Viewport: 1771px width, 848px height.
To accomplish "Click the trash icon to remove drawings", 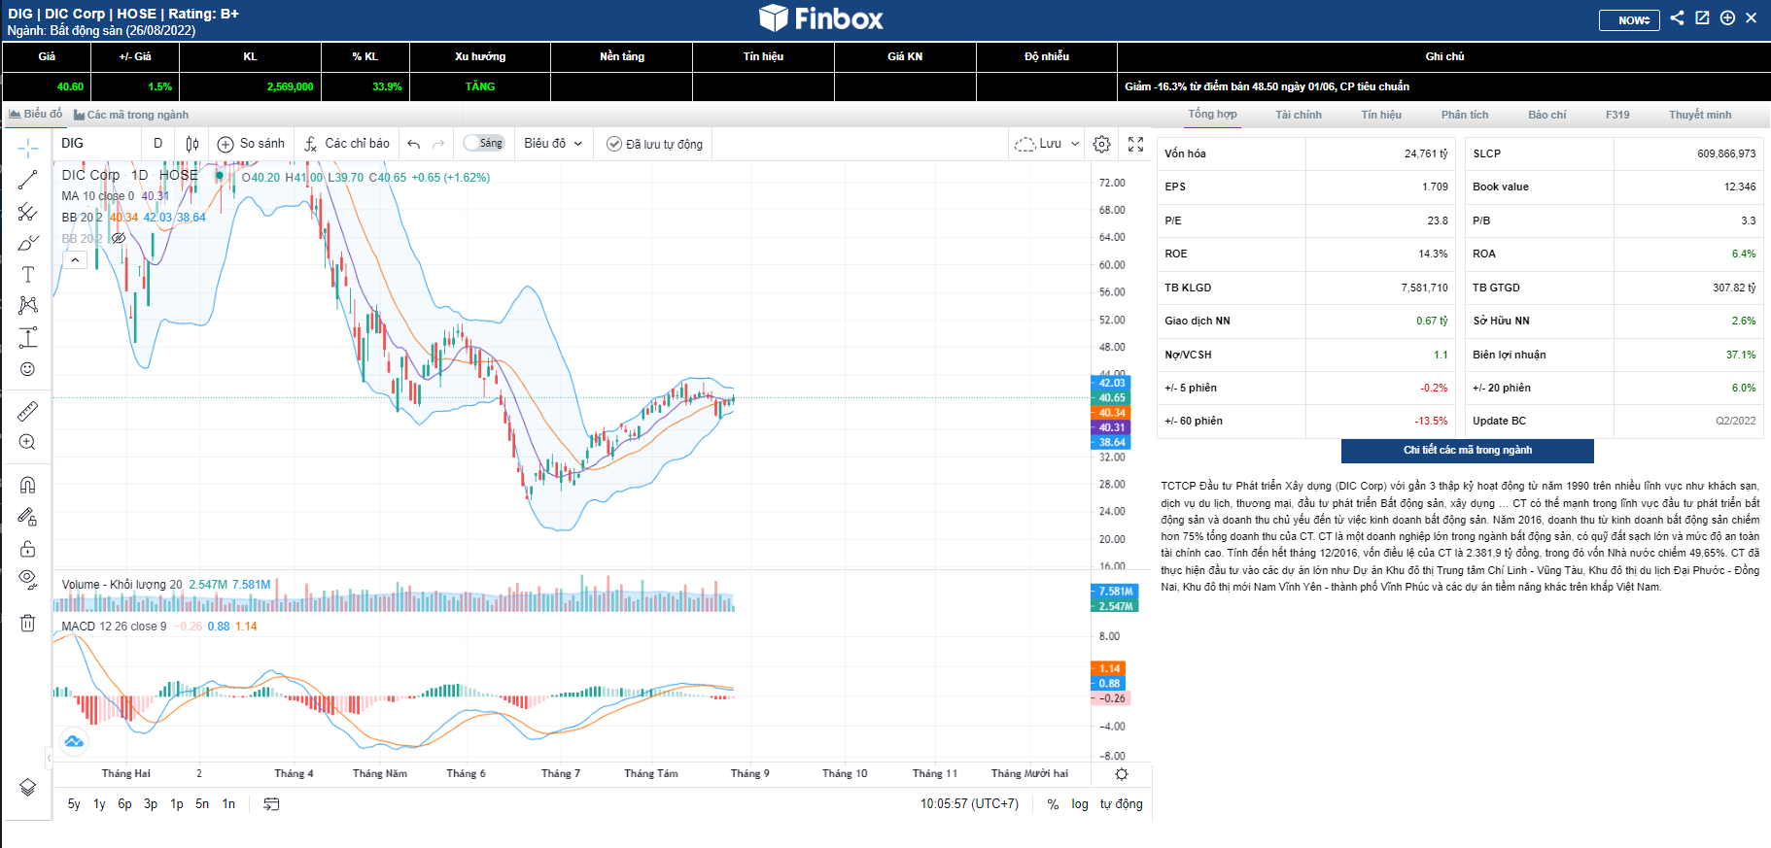I will point(27,624).
